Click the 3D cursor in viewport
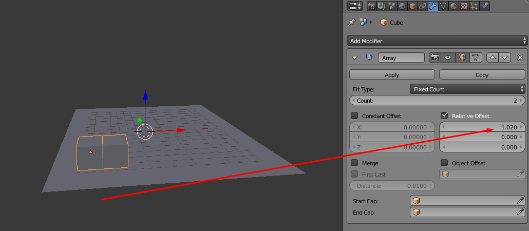The width and height of the screenshot is (529, 231). [145, 132]
